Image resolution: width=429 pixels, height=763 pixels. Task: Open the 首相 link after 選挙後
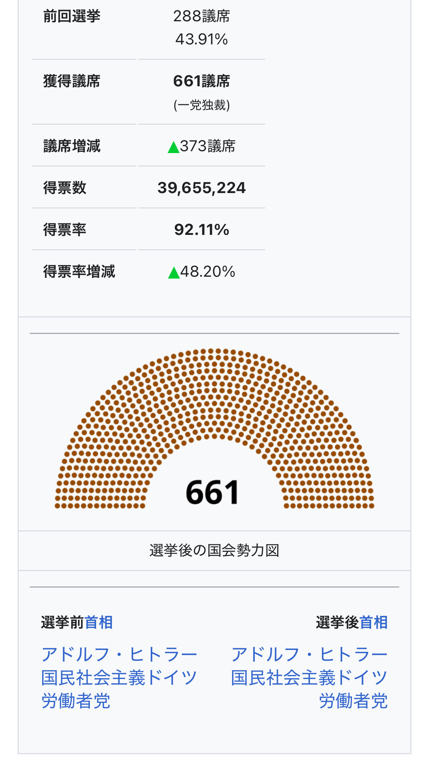coord(373,622)
